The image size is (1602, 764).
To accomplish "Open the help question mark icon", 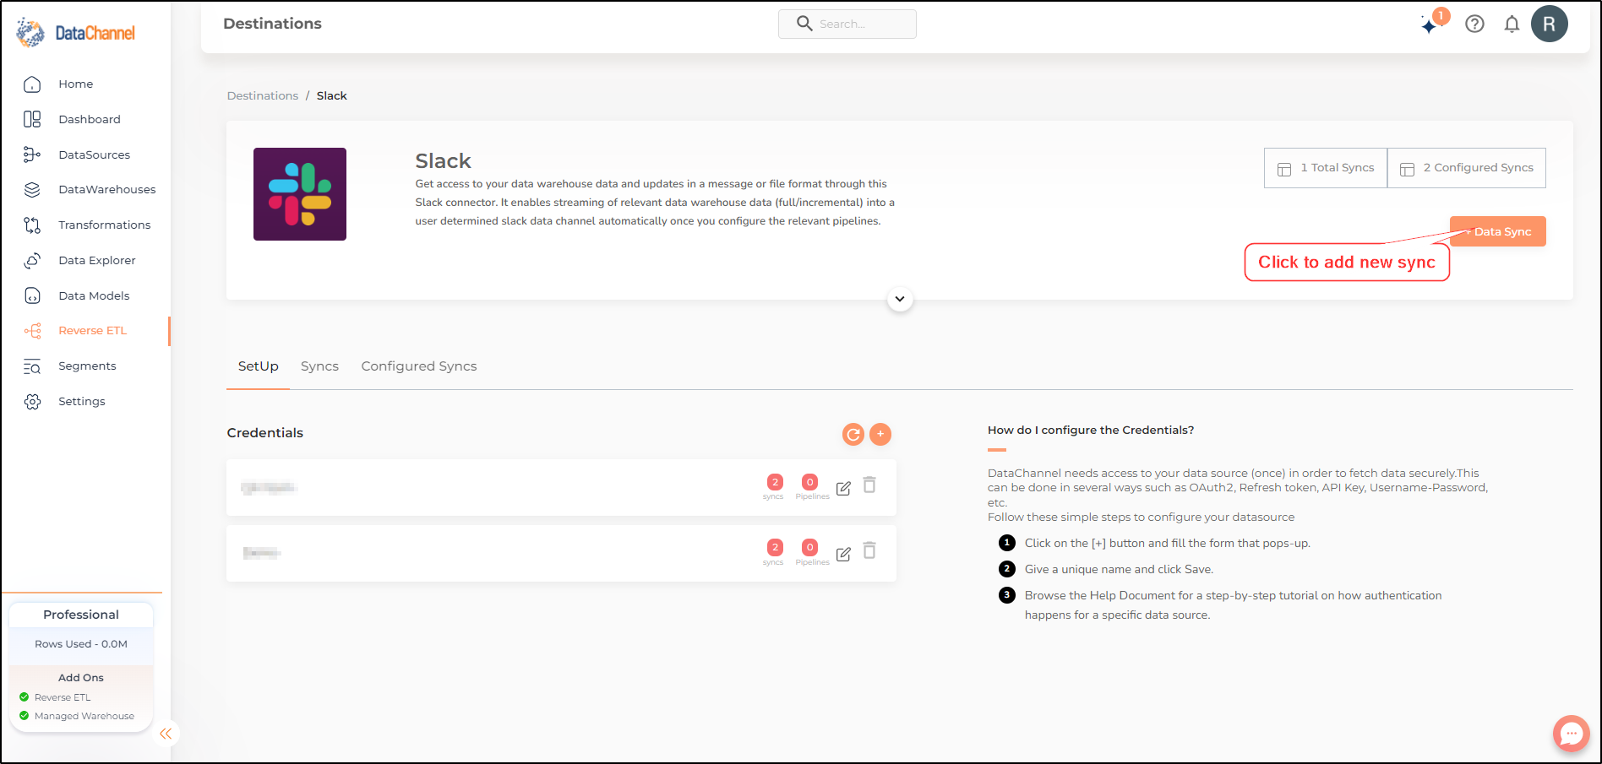I will point(1474,24).
